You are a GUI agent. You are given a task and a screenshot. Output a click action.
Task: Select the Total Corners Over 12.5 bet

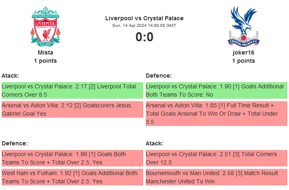point(216,158)
